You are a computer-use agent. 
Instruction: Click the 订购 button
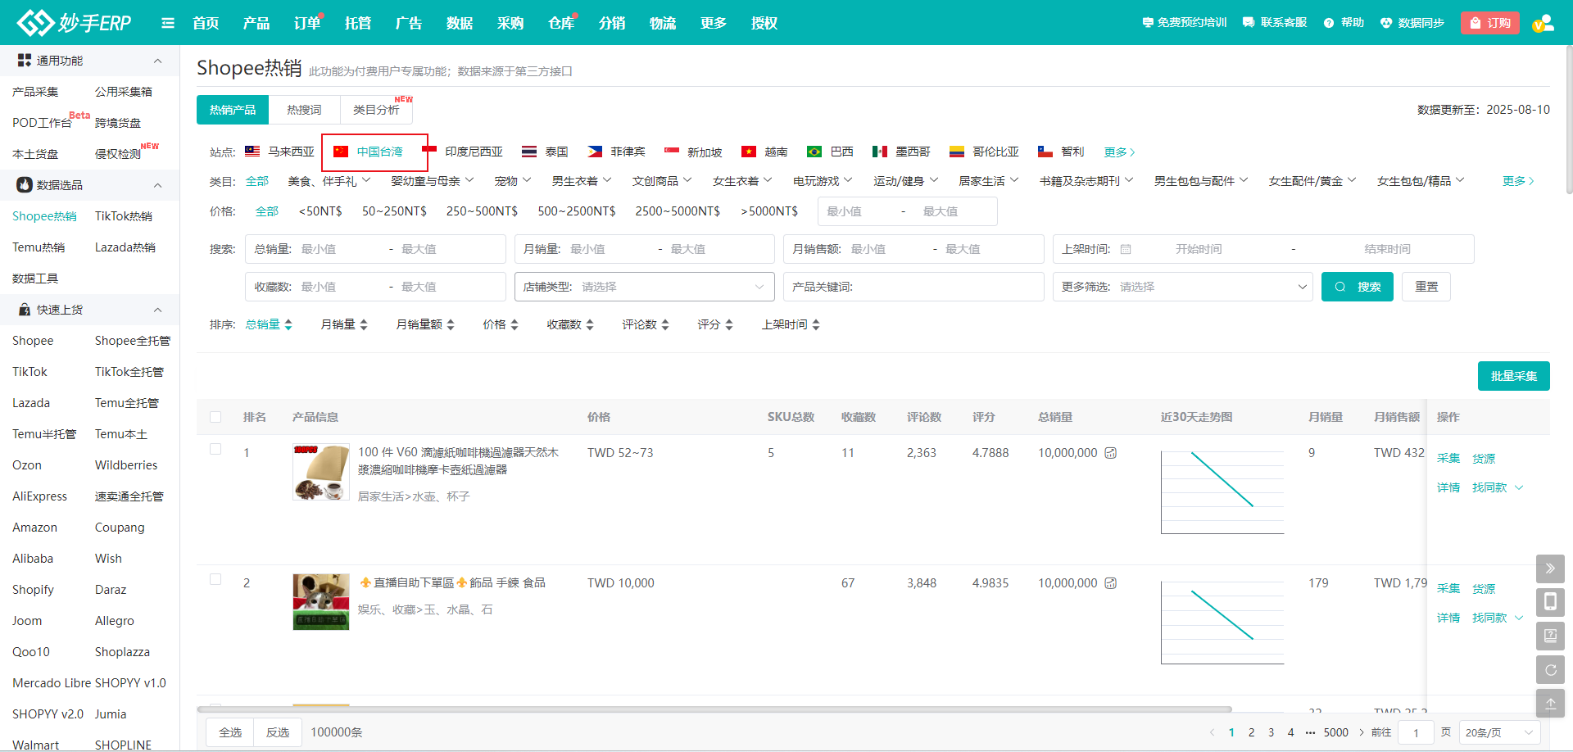point(1490,23)
